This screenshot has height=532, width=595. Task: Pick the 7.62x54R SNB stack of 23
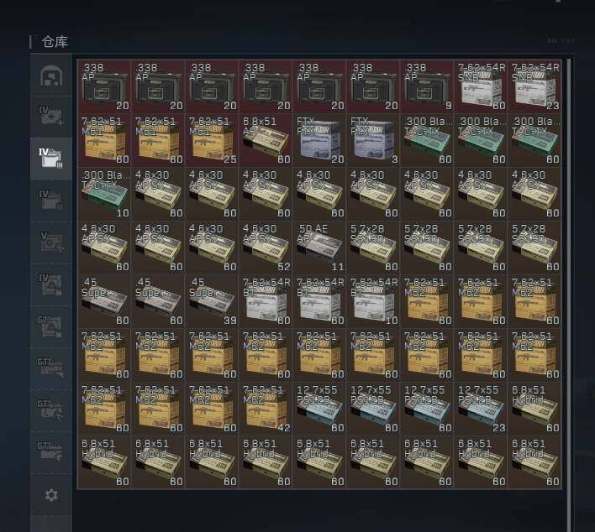534,86
